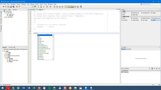Expand the head node in Browser DOM

click(5, 54)
